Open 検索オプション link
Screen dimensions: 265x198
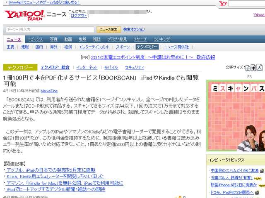[134, 29]
